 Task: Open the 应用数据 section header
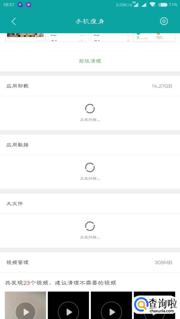coord(17,145)
